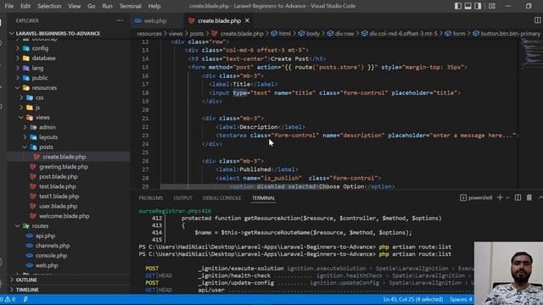Viewport: 543px width, 305px height.
Task: Open the Help menu
Action: pos(154,6)
